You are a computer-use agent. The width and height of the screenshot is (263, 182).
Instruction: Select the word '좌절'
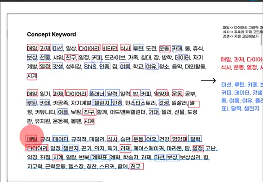[x=45, y=157]
